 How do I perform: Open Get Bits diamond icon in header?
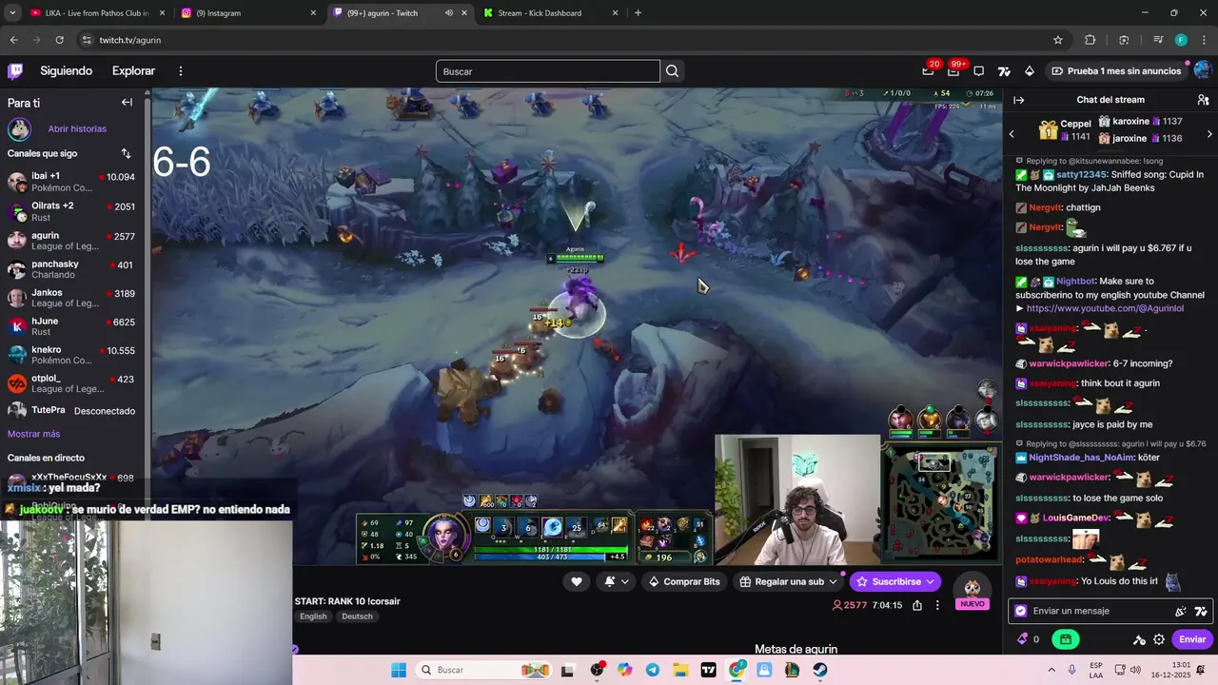[x=1029, y=71]
